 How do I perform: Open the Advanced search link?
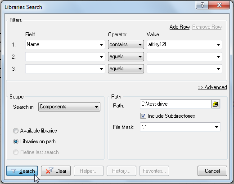[x=212, y=87]
